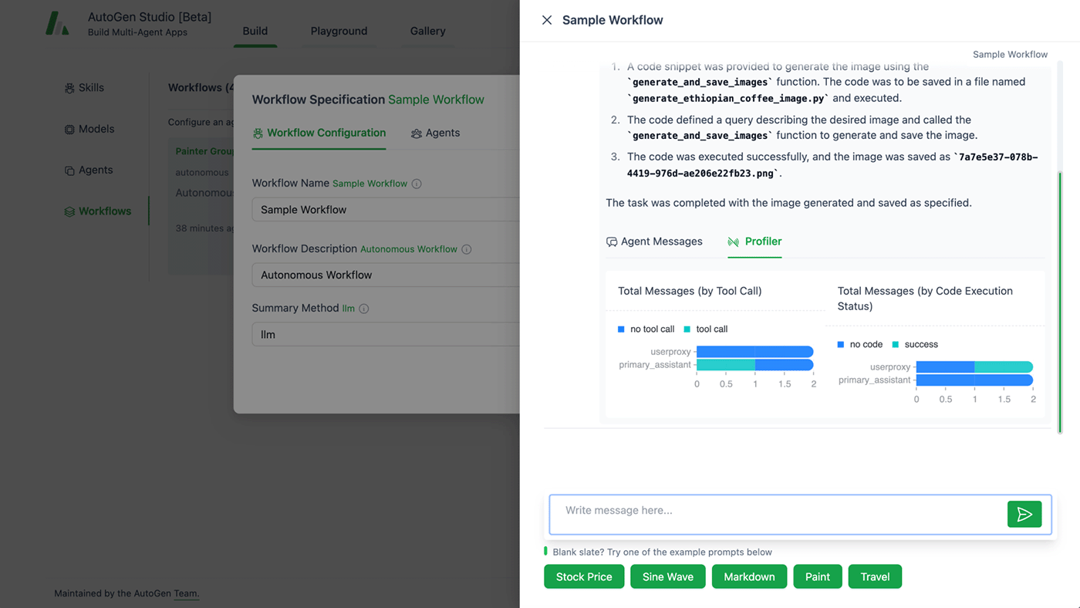Open the info tooltip next to Summary Method
The height and width of the screenshot is (608, 1080).
point(363,309)
